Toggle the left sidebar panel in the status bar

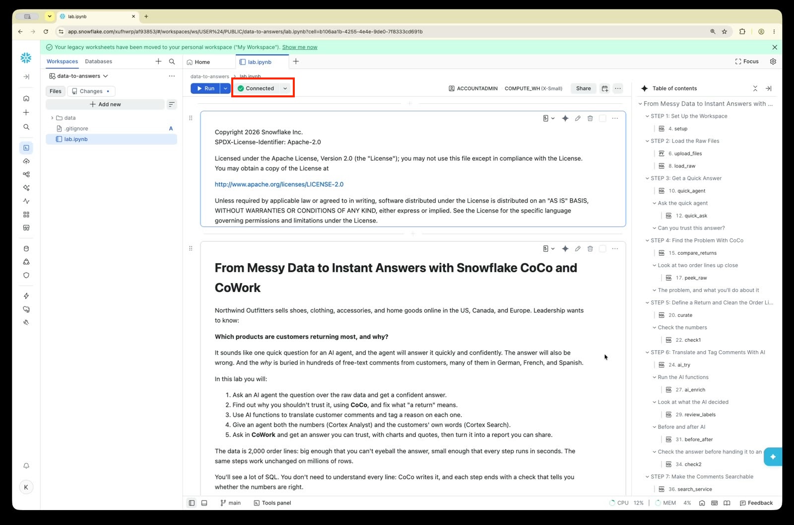[x=192, y=503]
